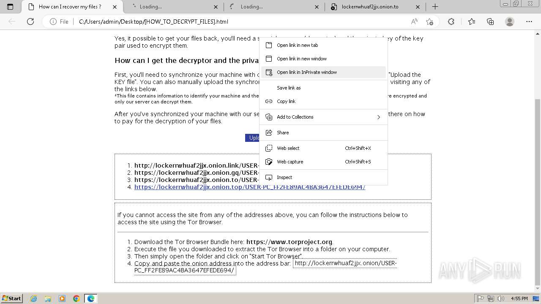
Task: Expand Add to Collections submenu arrow
Action: point(379,117)
